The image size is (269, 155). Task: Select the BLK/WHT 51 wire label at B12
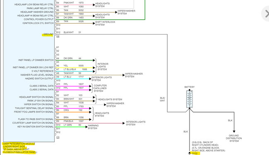tap(72, 32)
